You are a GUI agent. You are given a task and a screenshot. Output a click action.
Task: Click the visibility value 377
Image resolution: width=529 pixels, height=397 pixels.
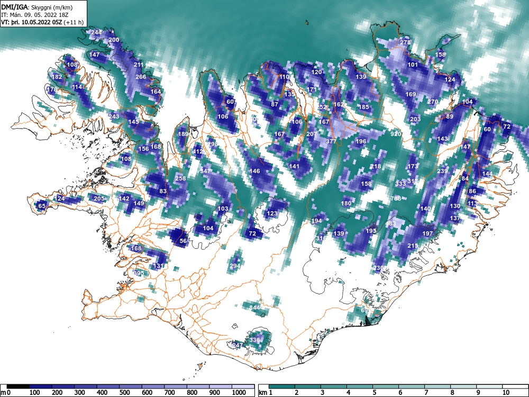[331, 141]
